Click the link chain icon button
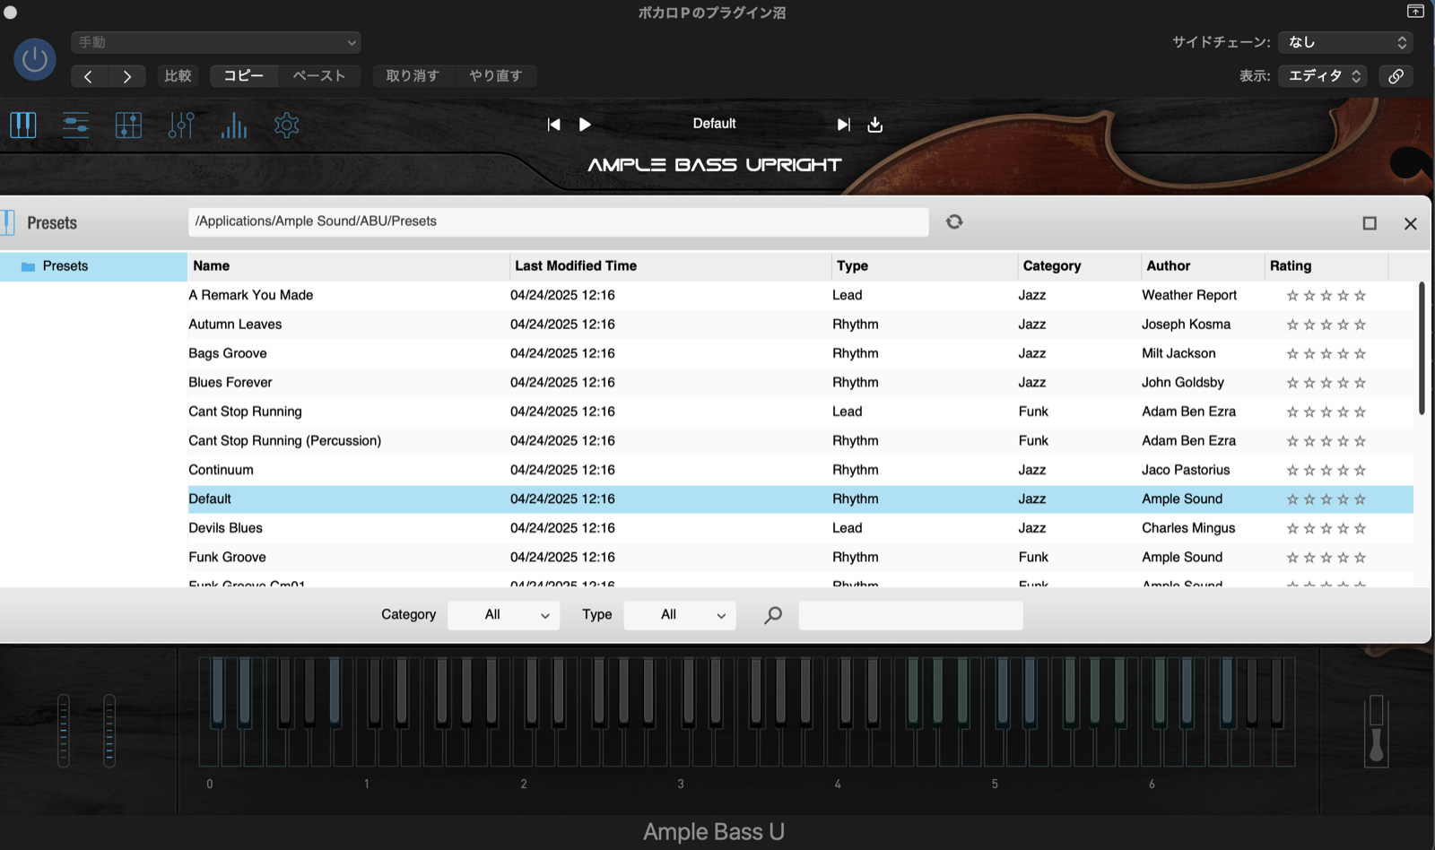 click(x=1396, y=76)
